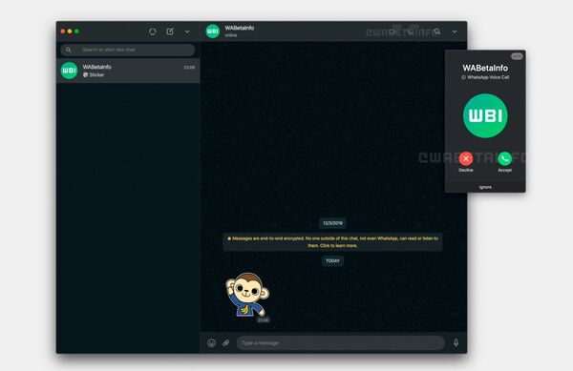Click the 12/3/2019 date label
This screenshot has width=573, height=371.
[x=332, y=223]
